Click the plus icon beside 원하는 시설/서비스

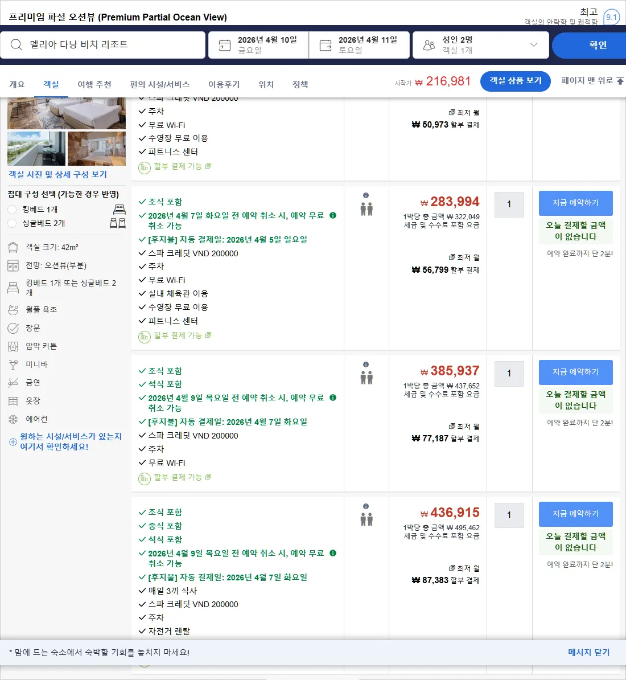point(13,442)
